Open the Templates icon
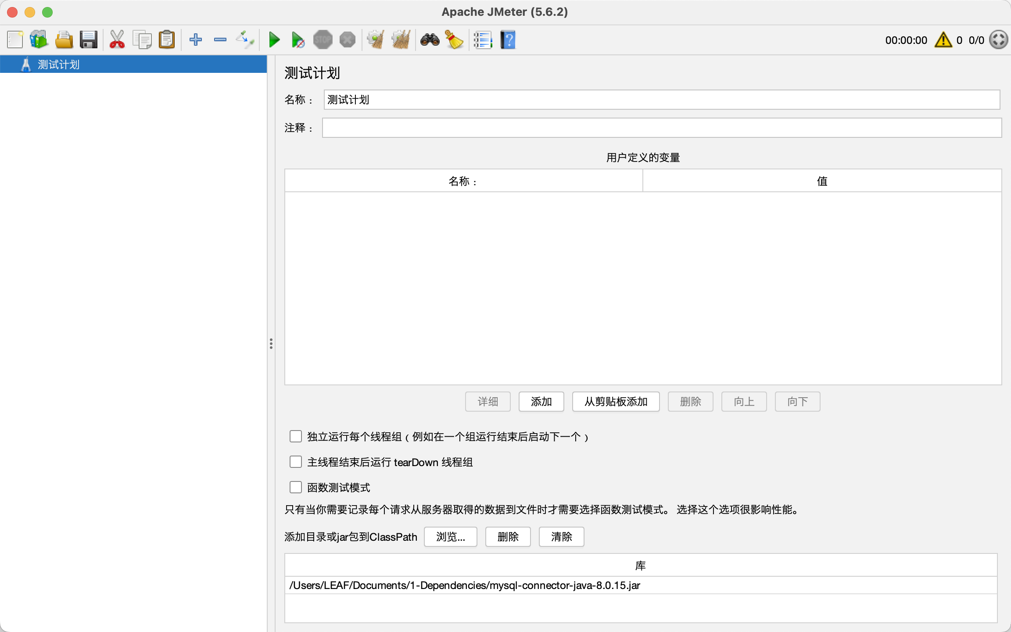Image resolution: width=1011 pixels, height=632 pixels. tap(39, 40)
